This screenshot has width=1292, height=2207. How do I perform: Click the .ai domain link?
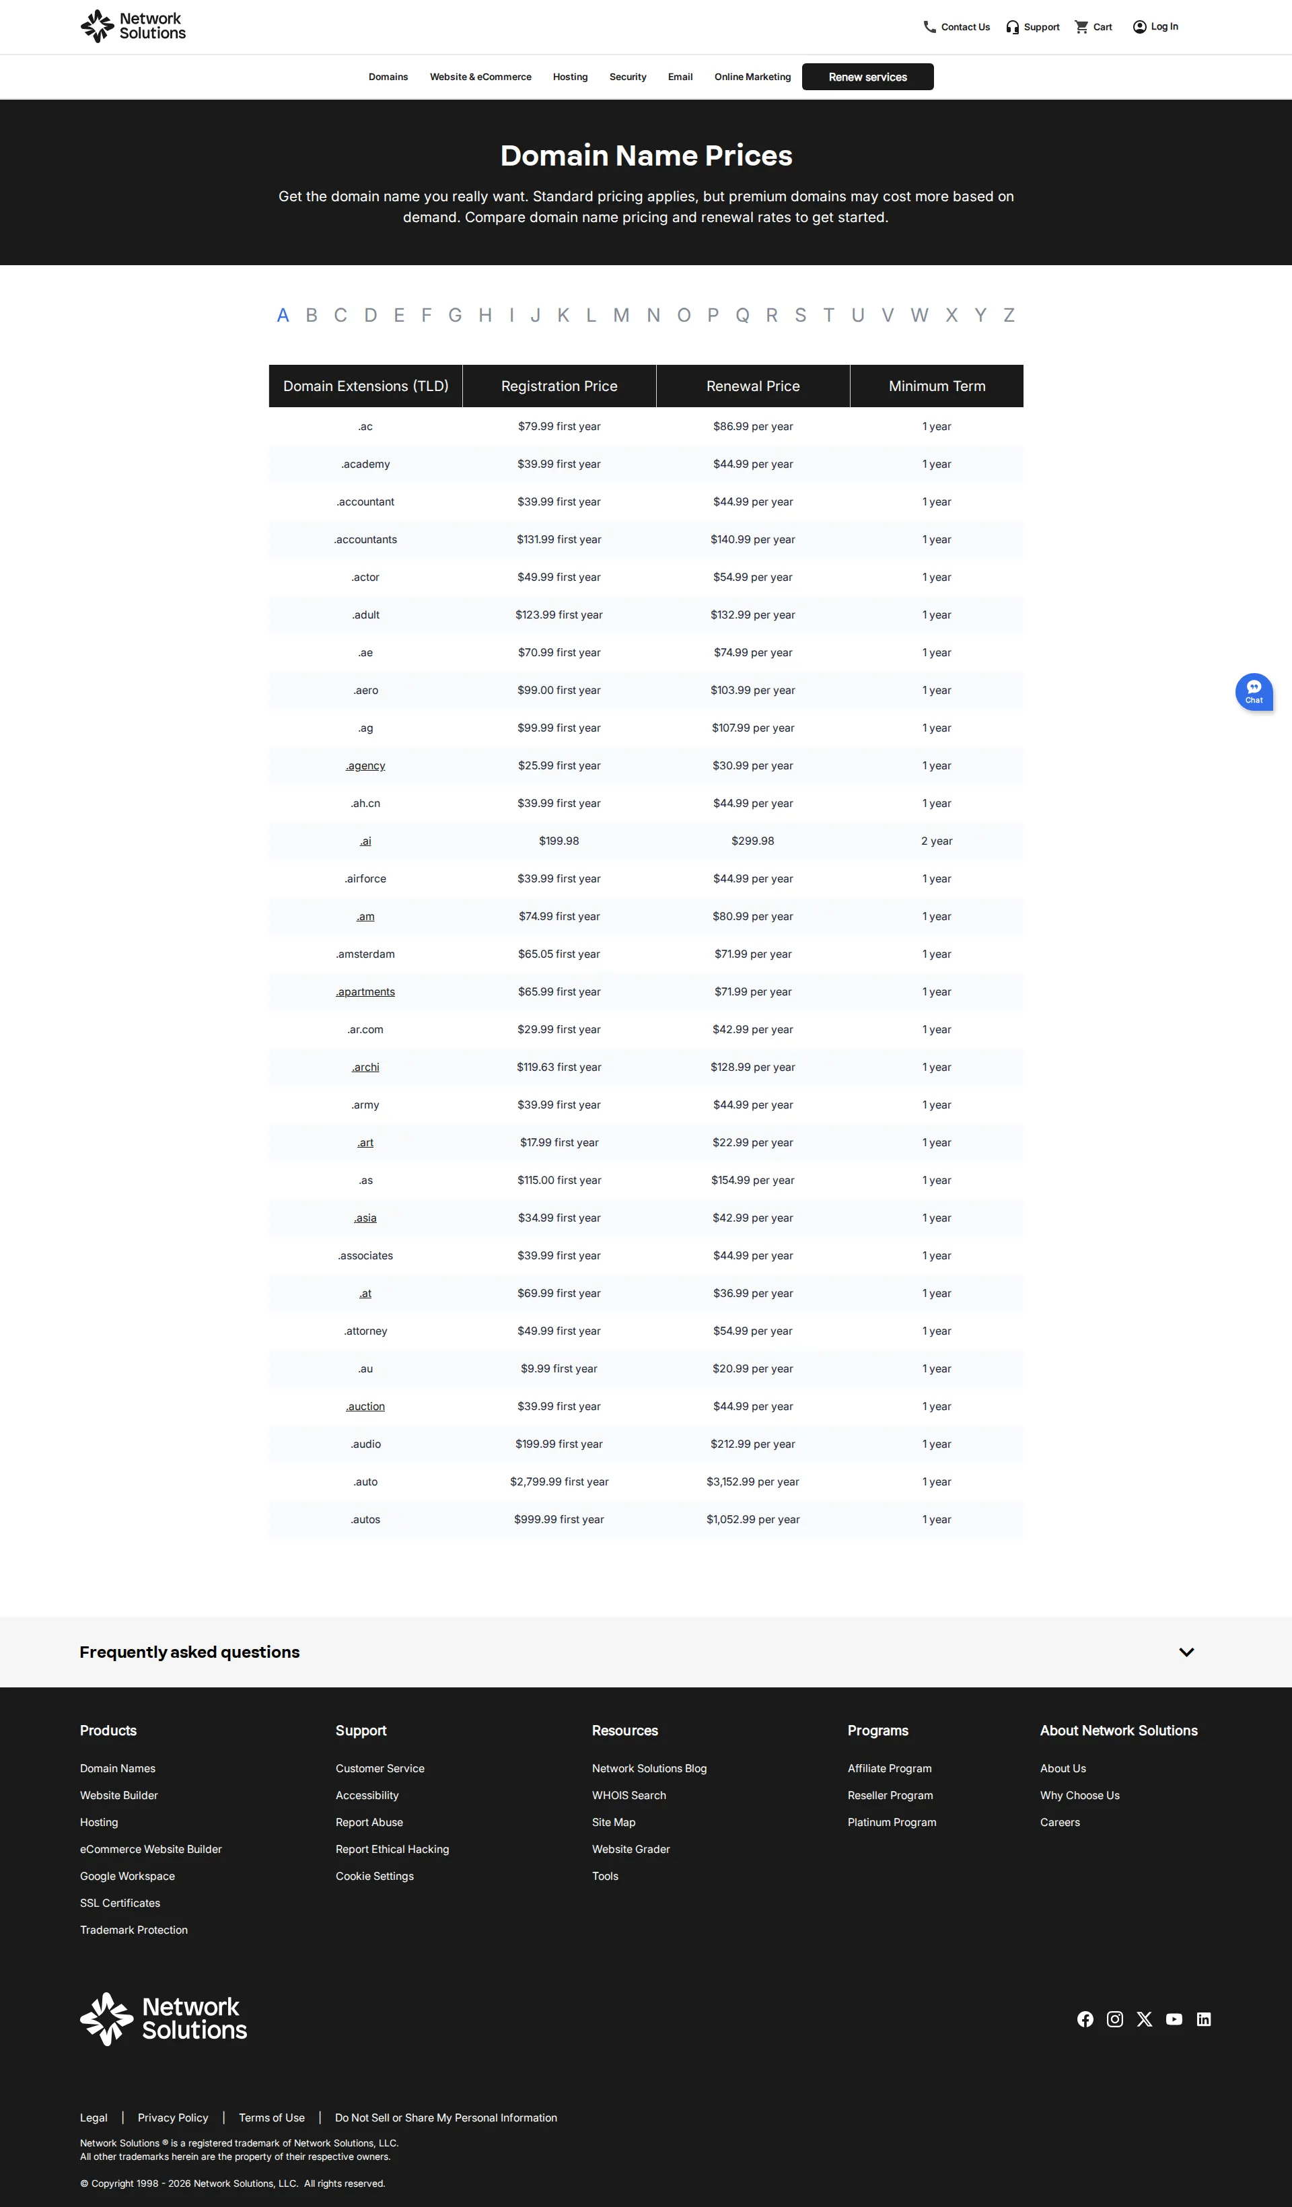365,841
